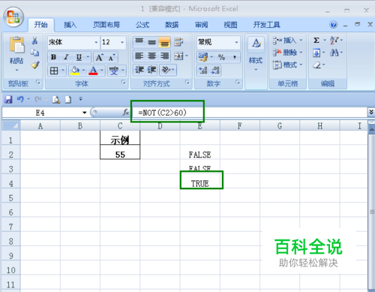Apply percent style
375x292 pixels.
click(x=221, y=57)
